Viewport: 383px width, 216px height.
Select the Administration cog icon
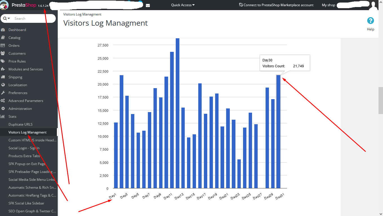[3, 109]
